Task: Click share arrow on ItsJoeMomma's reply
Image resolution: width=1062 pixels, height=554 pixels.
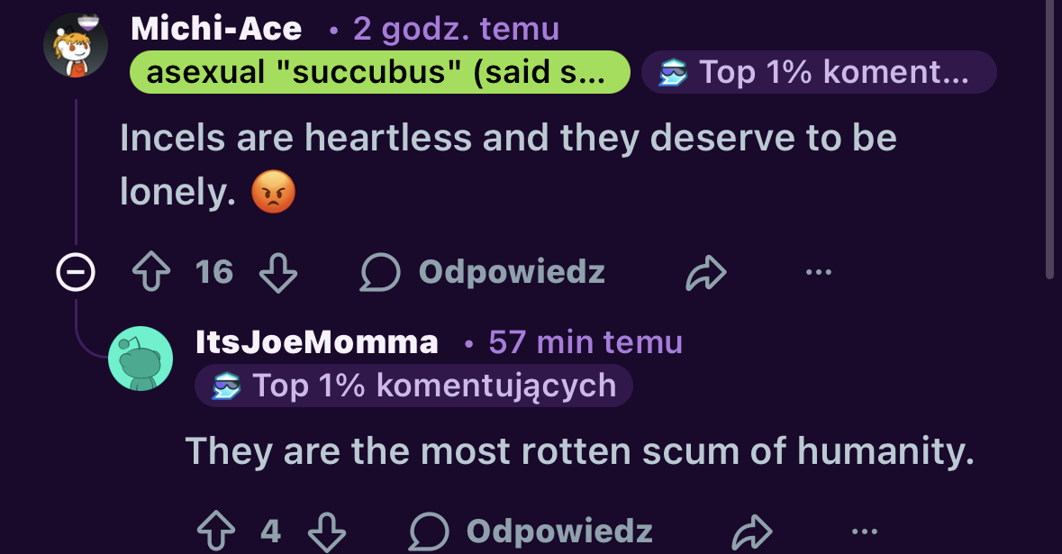Action: coord(752,531)
